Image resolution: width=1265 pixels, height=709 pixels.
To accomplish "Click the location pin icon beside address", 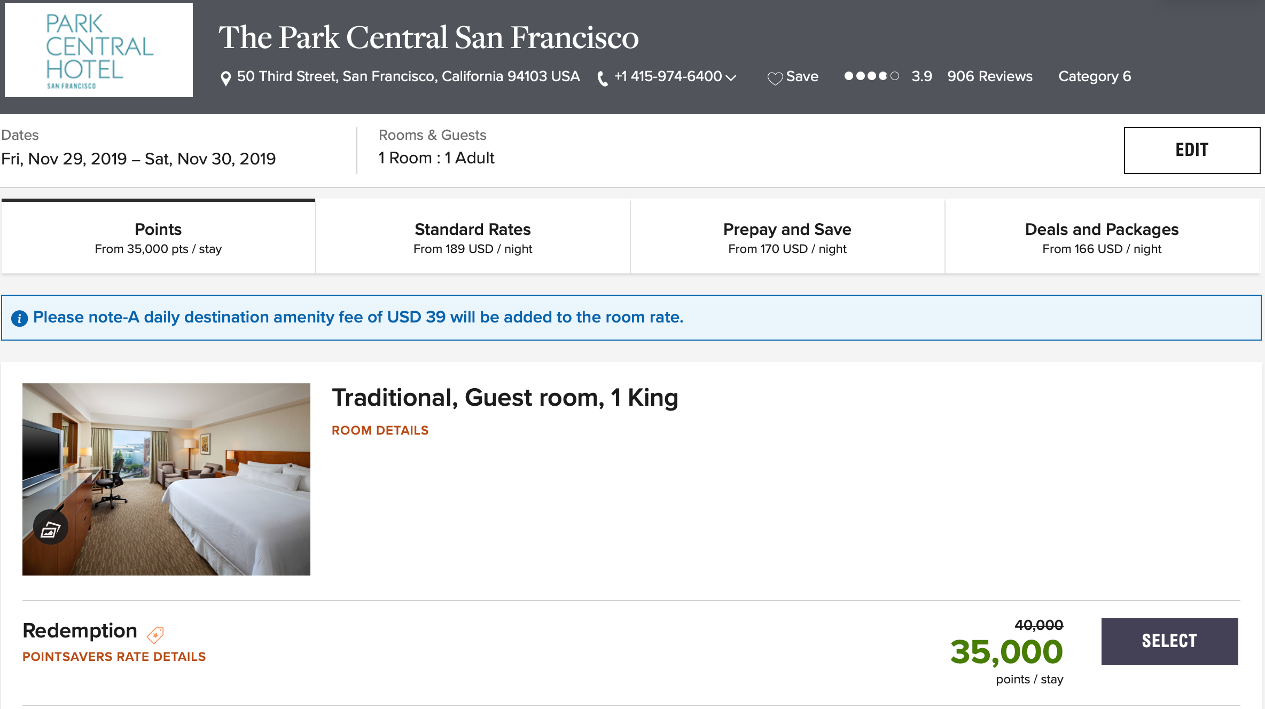I will coord(226,78).
